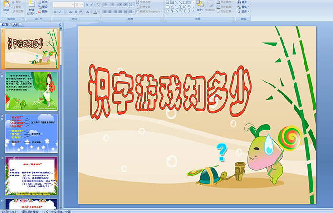Viewport: 333px width, 213px height.
Task: Click the Decrease Indent icon
Action: point(120,5)
